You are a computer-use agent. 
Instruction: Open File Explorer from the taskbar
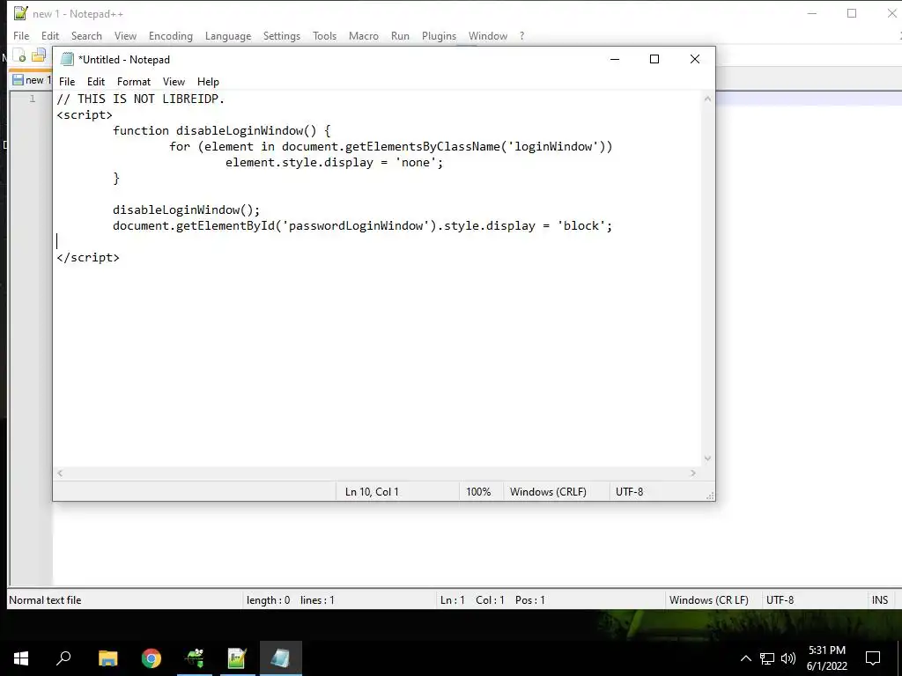[107, 658]
